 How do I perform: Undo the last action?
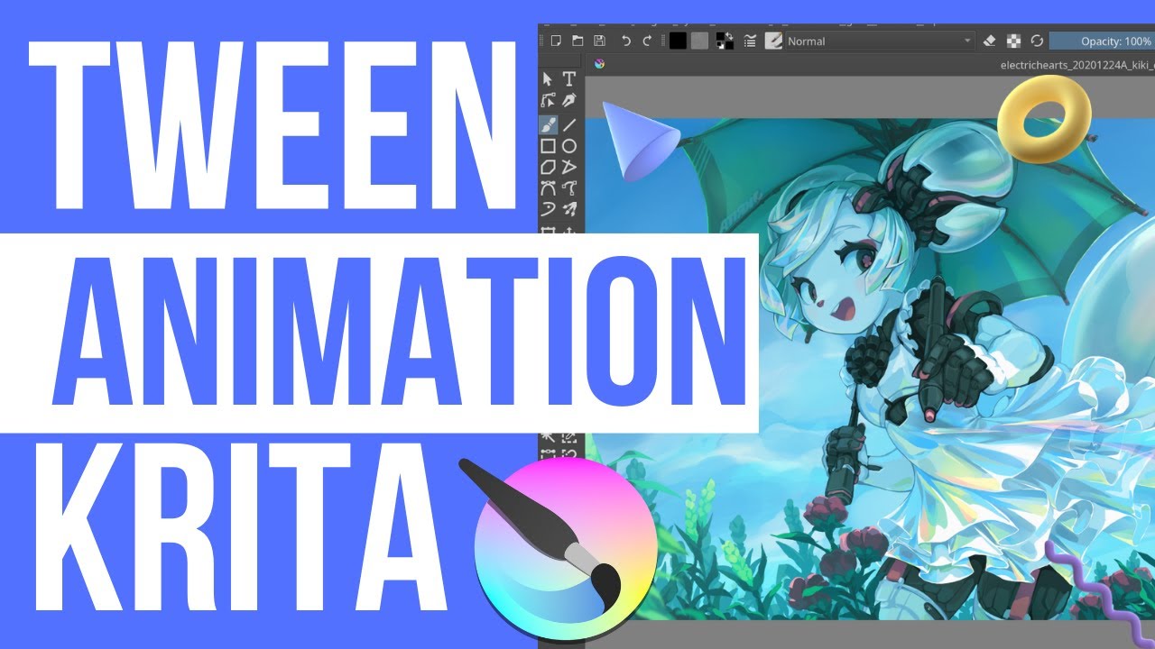(625, 41)
